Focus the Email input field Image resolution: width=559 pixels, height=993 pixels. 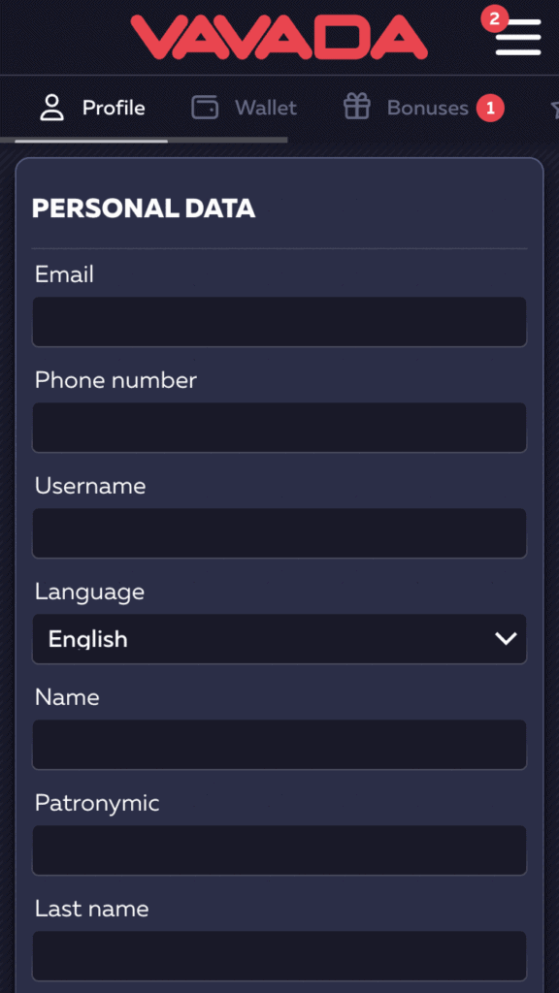pyautogui.click(x=279, y=322)
